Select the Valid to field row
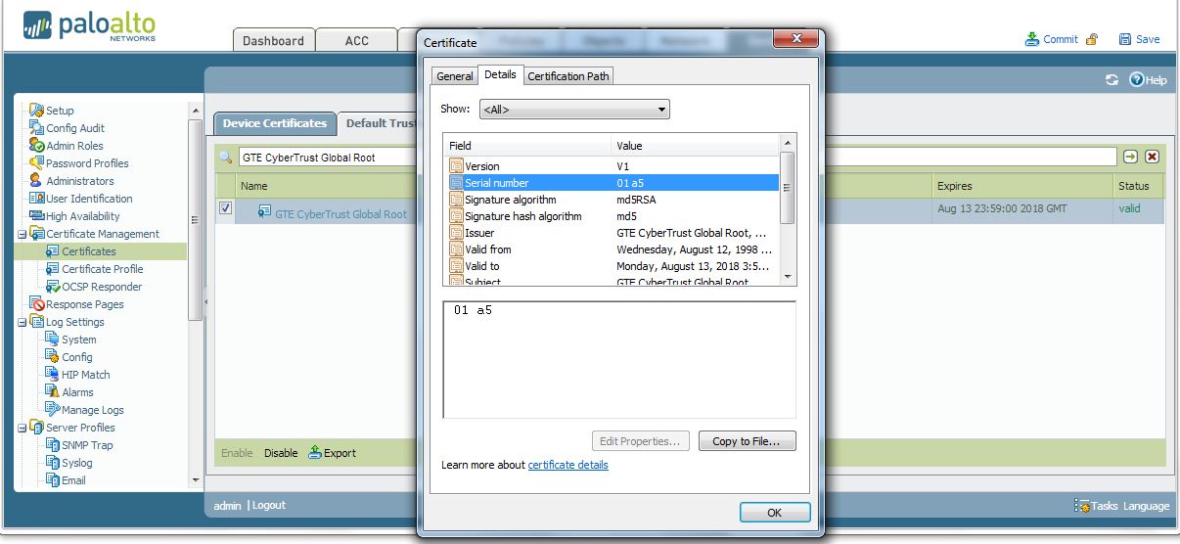Viewport: 1180px width, 544px height. (613, 266)
